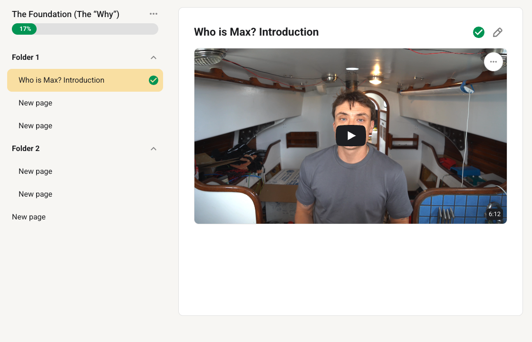Open the video's three-dot options menu
The width and height of the screenshot is (532, 342).
pyautogui.click(x=493, y=62)
